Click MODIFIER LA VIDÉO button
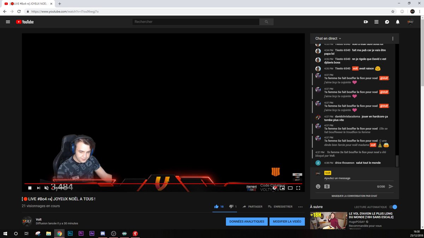 click(287, 221)
